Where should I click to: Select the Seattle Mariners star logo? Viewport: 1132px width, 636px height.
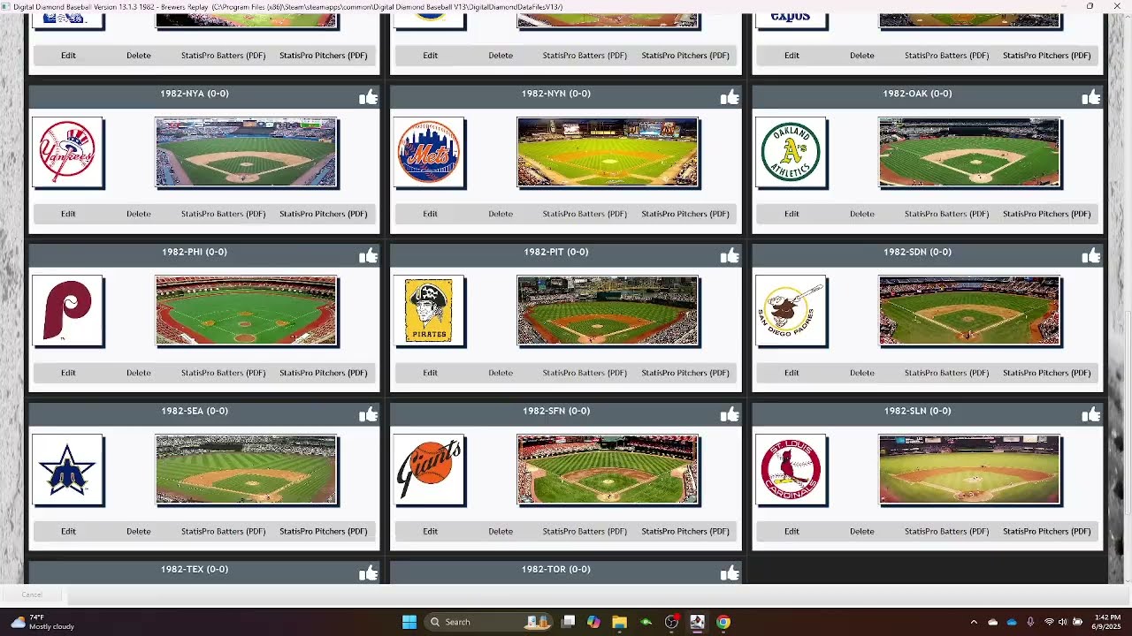coord(68,470)
